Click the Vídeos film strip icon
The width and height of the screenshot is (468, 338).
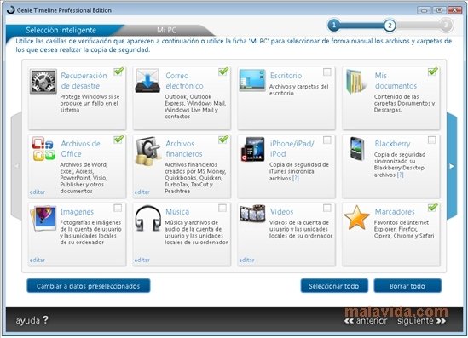tap(252, 213)
